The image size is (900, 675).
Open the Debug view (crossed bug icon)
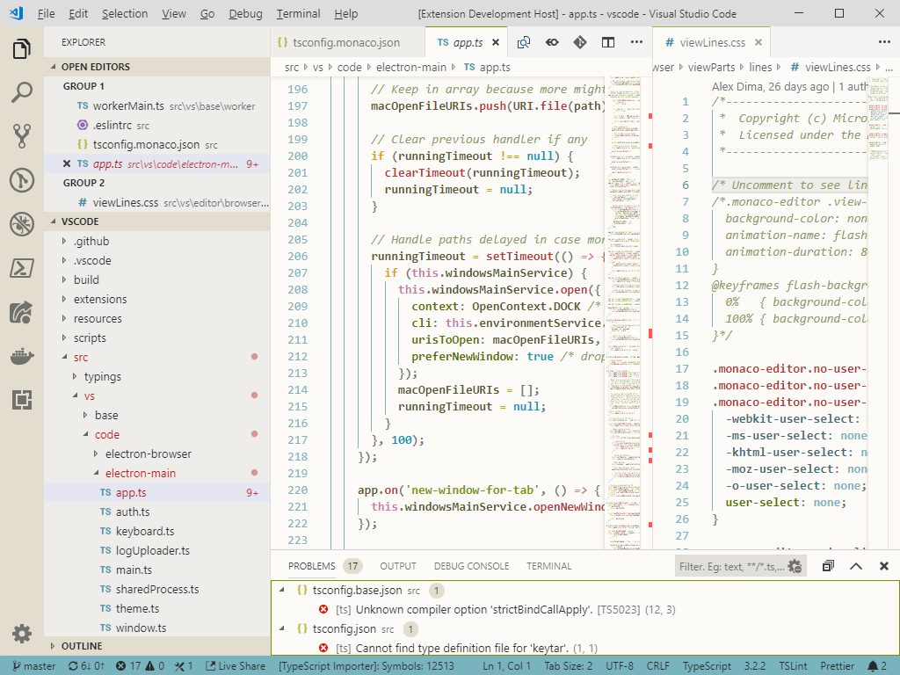click(22, 224)
